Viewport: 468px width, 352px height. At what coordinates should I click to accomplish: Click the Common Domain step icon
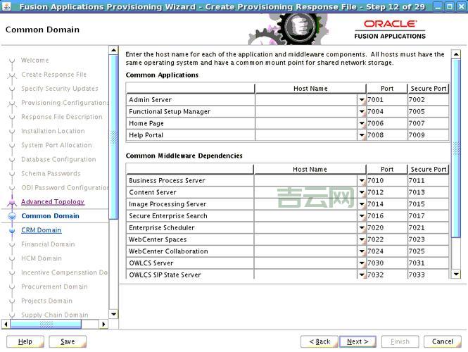click(12, 216)
